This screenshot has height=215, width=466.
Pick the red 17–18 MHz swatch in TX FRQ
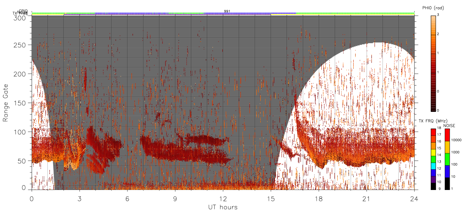[433, 132]
